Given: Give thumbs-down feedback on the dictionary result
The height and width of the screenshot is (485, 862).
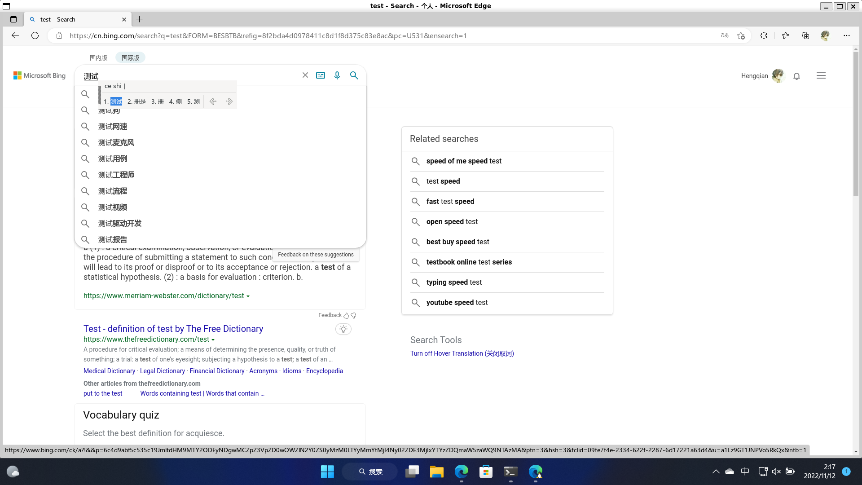Looking at the screenshot, I should point(353,316).
